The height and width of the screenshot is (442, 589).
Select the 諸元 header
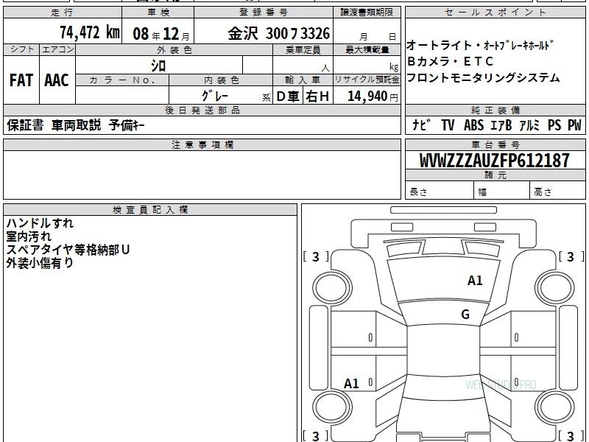[x=495, y=175]
